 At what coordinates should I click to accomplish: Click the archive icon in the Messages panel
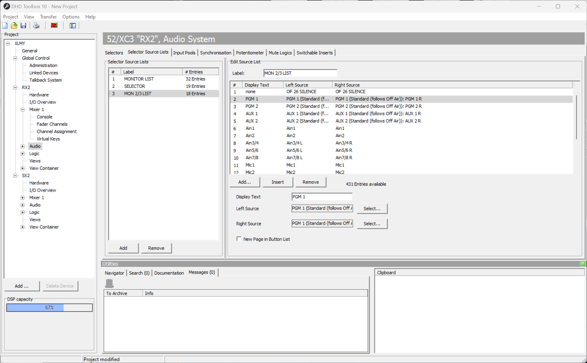110,283
